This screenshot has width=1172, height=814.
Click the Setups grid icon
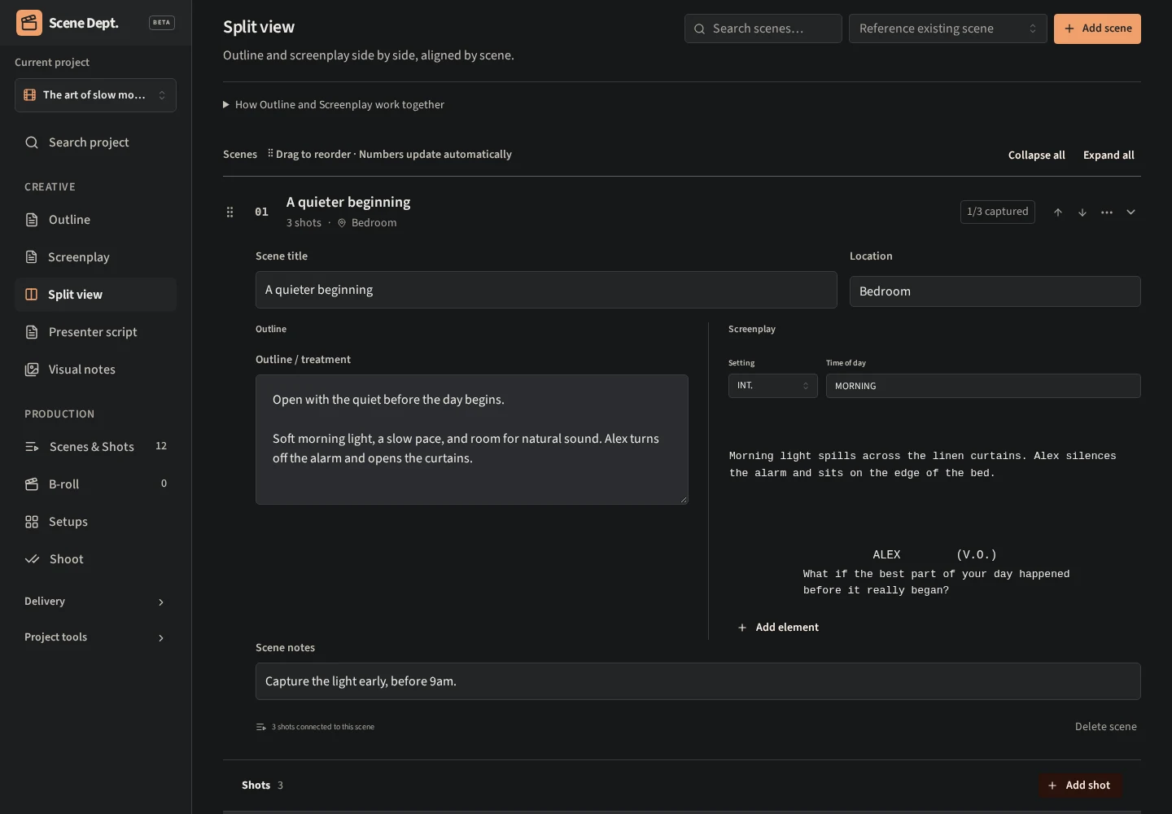(x=32, y=522)
